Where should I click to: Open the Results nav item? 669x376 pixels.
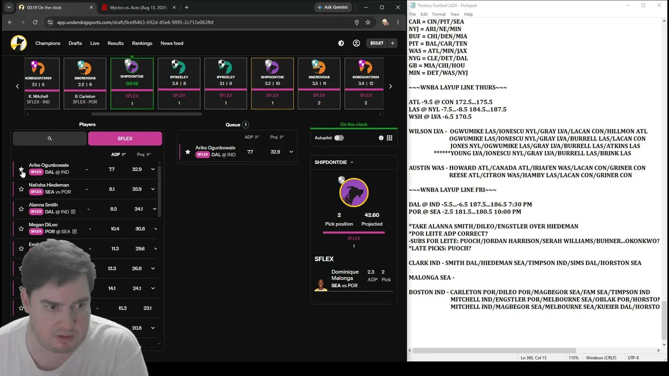pyautogui.click(x=116, y=43)
